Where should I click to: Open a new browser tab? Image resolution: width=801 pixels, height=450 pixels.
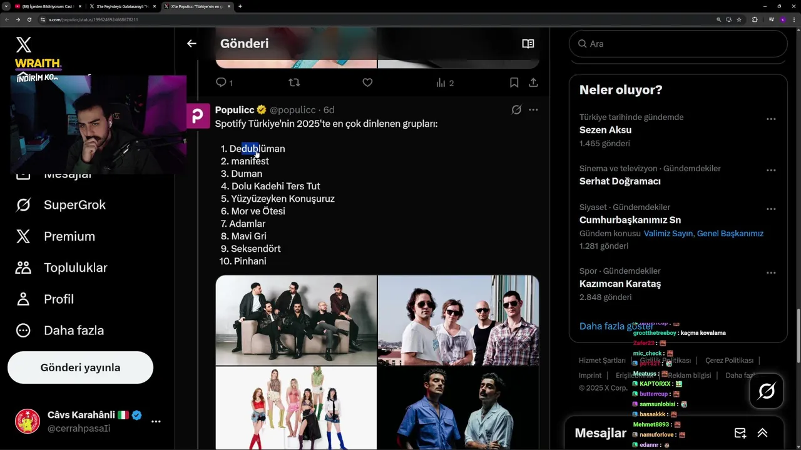click(240, 6)
